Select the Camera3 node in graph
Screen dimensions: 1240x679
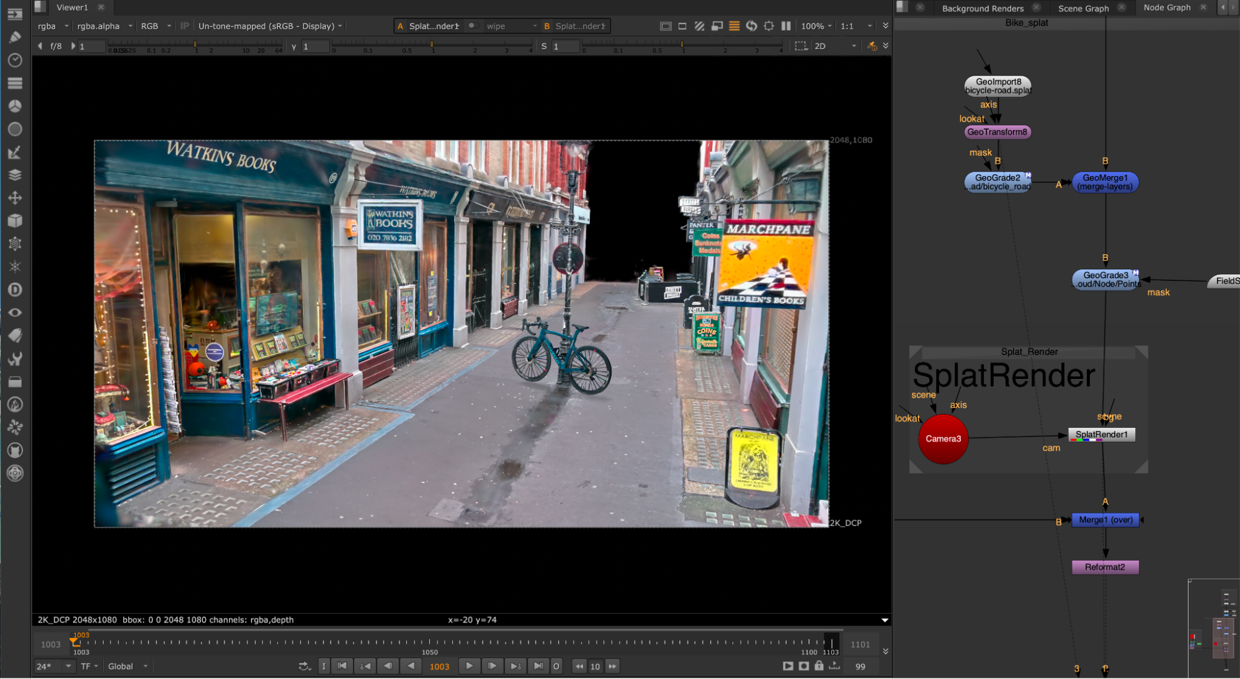coord(943,439)
